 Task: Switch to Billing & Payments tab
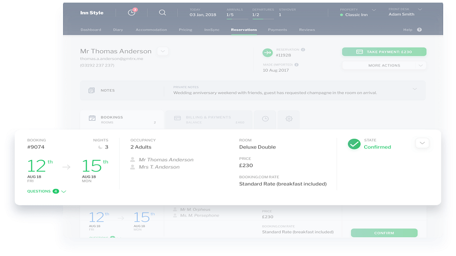point(209,119)
